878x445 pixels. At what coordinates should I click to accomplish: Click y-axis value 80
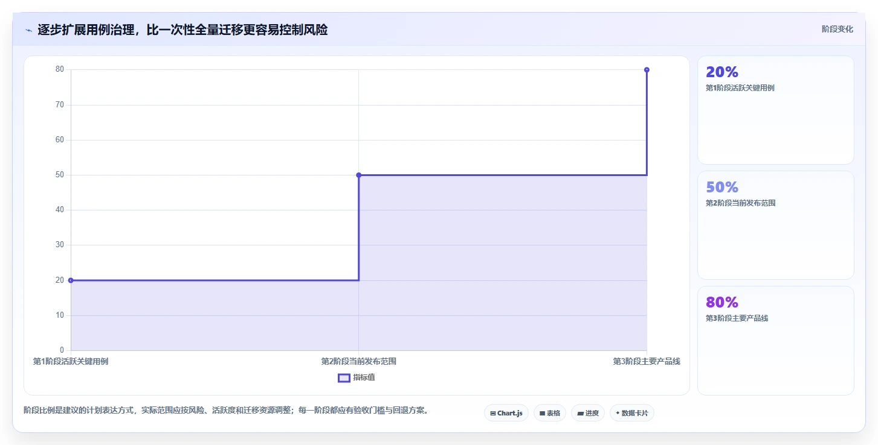60,69
